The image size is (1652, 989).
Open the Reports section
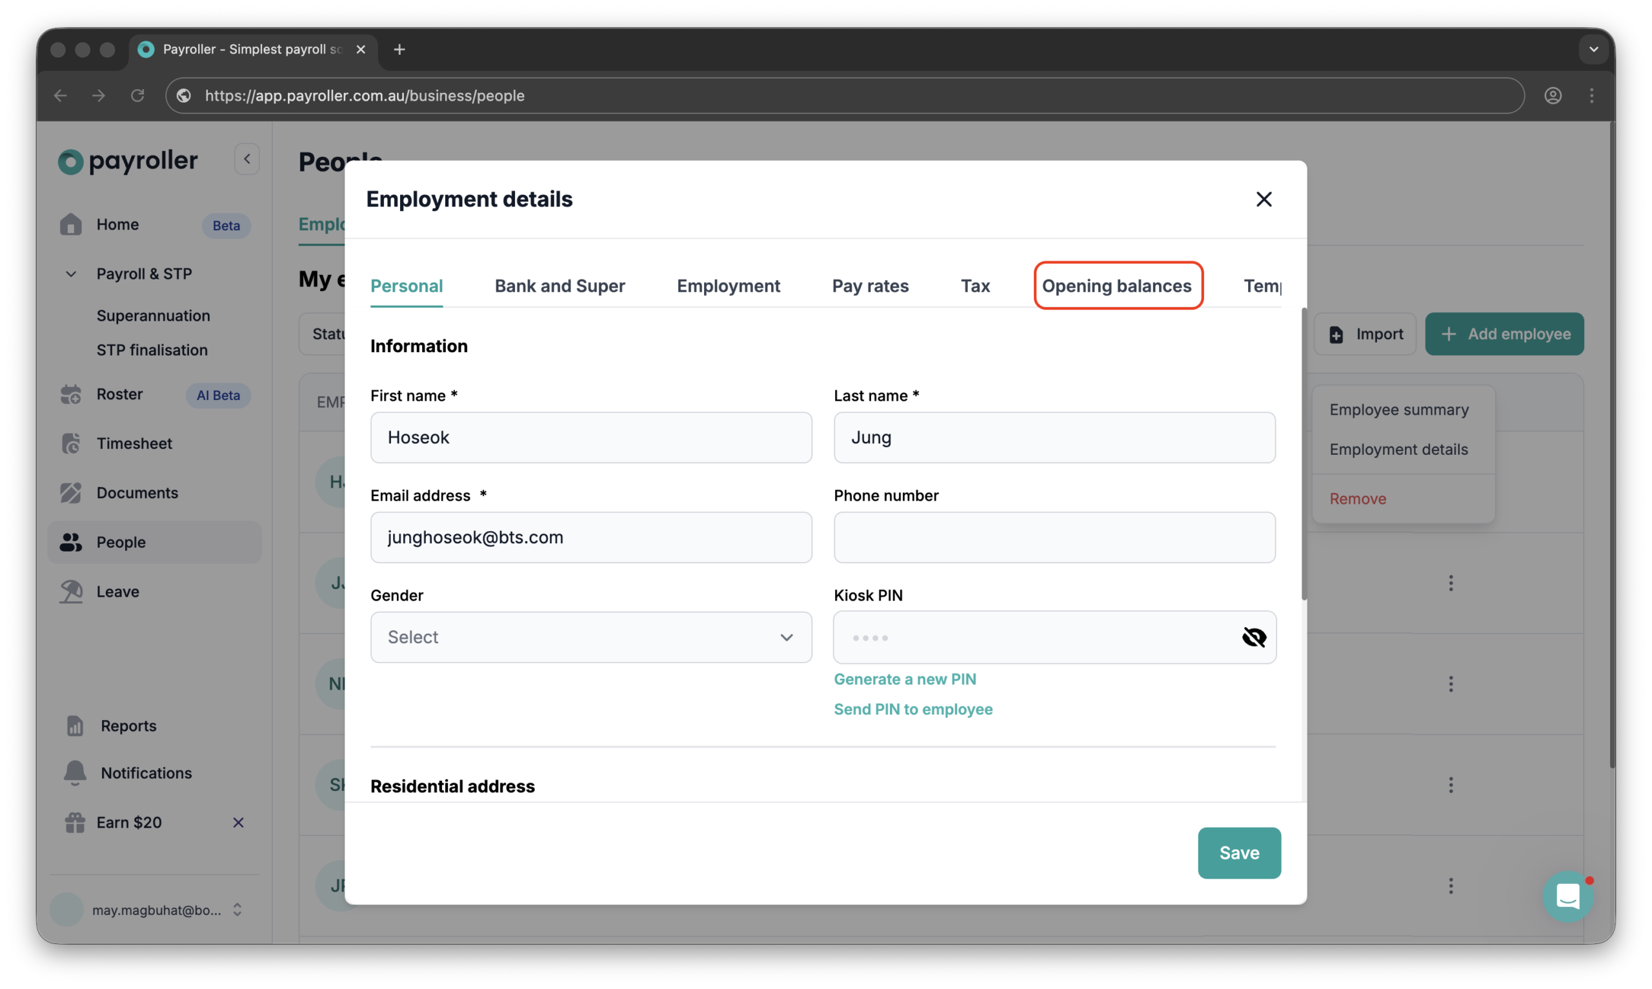127,726
